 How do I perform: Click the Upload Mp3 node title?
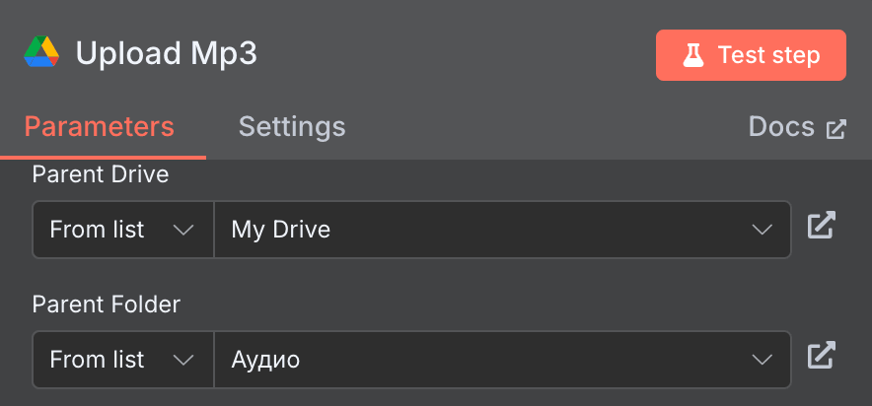point(166,53)
